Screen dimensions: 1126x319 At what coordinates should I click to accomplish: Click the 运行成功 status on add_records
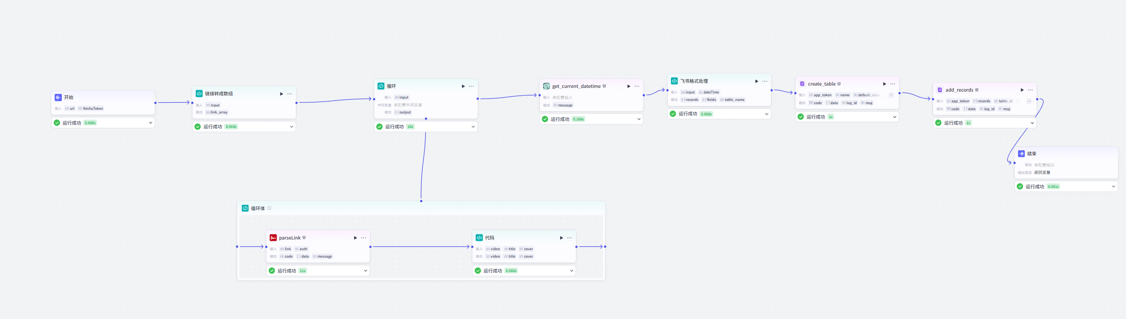click(x=953, y=123)
